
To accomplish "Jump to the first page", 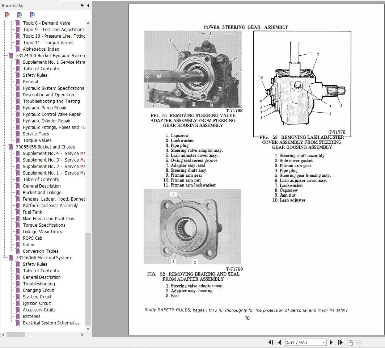I will (271, 342).
